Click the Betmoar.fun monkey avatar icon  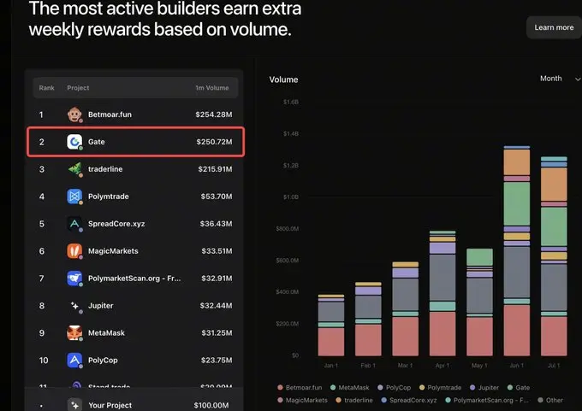click(74, 114)
